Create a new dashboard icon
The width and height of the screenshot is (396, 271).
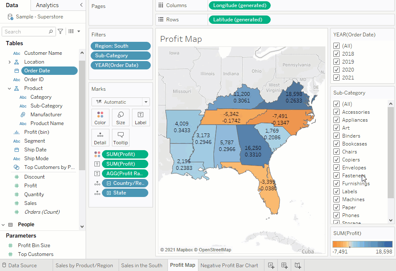[x=284, y=265]
